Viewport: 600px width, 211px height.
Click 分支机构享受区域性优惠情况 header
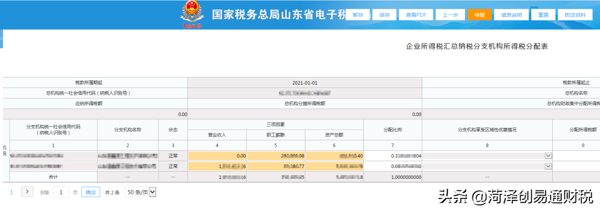tap(487, 130)
